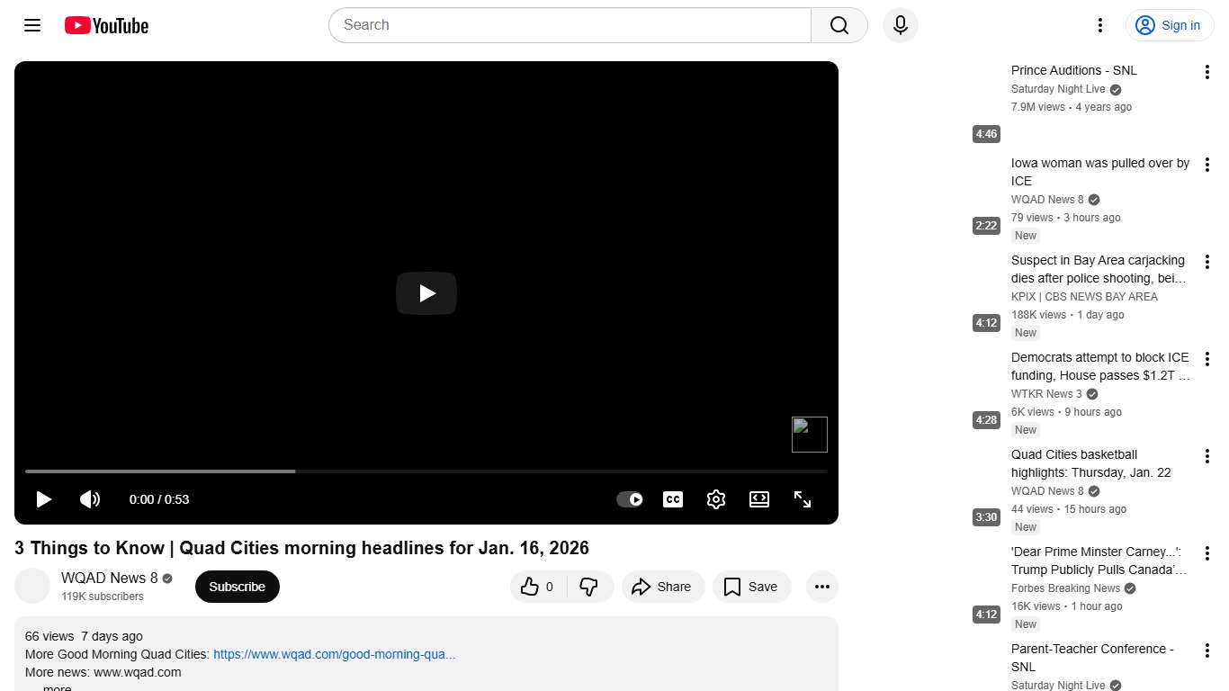Viewport: 1229px width, 691px height.
Task: Open the player settings gear
Action: tap(716, 499)
